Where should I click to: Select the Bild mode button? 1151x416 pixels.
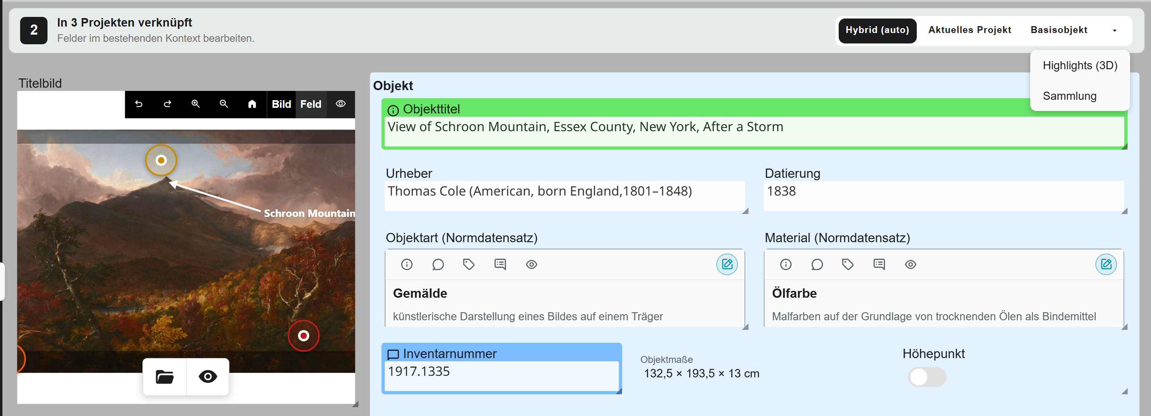click(281, 105)
